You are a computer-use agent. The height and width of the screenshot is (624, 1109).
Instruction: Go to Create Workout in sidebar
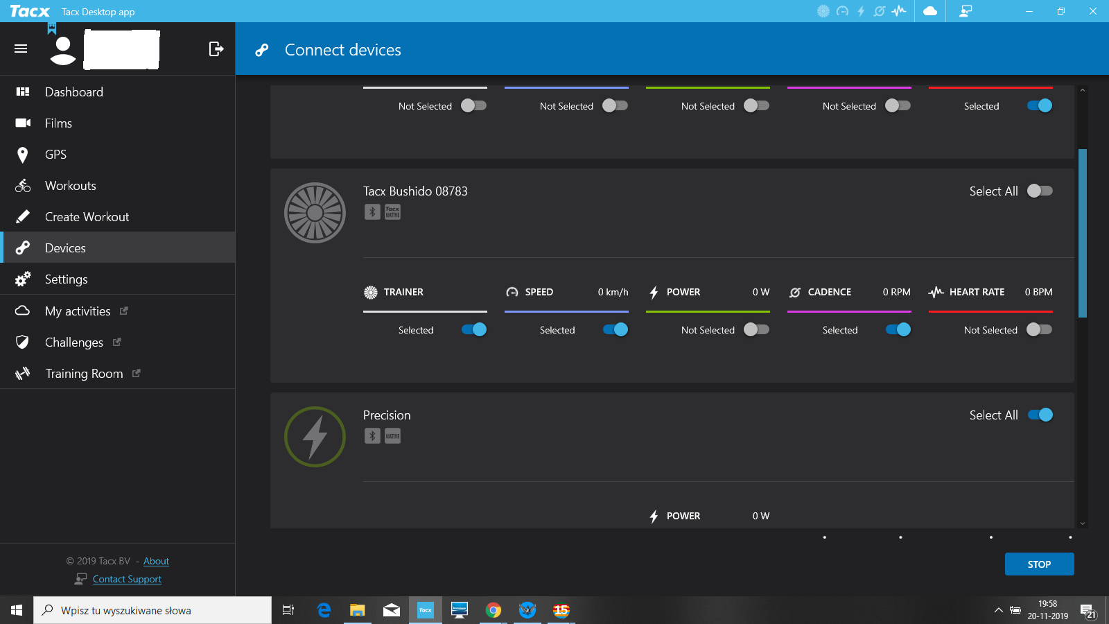87,217
